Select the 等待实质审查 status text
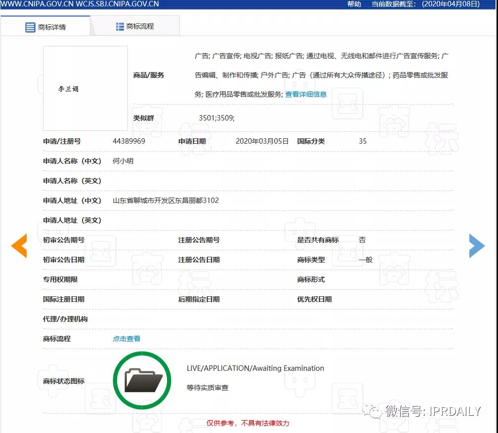Screen dimensions: 498x433 pyautogui.click(x=207, y=388)
